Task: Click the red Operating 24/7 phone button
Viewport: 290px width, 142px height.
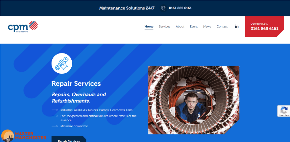Action: coord(265,27)
